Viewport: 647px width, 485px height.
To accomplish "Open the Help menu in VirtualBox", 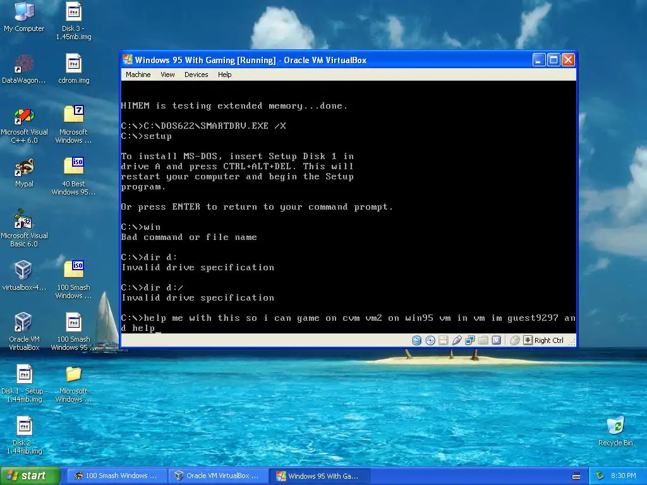I will coord(224,75).
